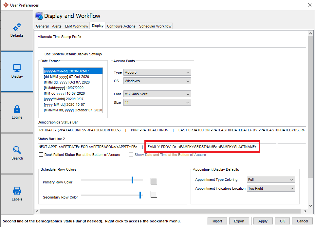315x227 pixels.
Task: Click the Export button
Action: pos(239,221)
